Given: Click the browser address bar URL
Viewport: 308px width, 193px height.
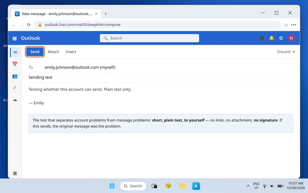Looking at the screenshot, I should tap(82, 25).
